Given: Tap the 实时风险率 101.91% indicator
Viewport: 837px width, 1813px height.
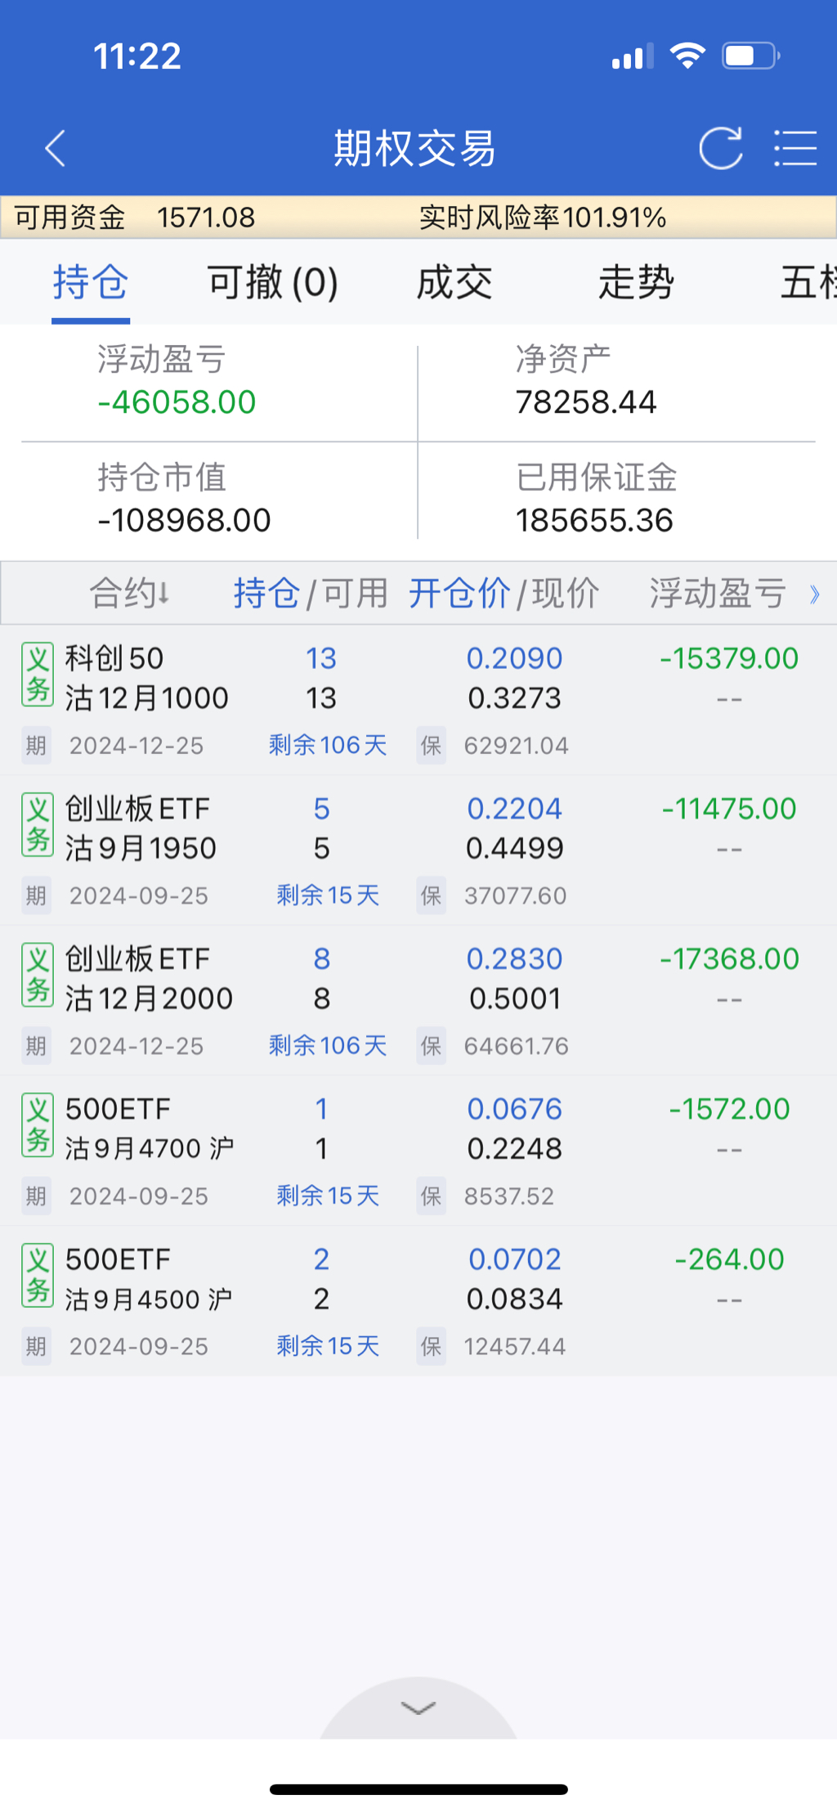Looking at the screenshot, I should point(542,218).
